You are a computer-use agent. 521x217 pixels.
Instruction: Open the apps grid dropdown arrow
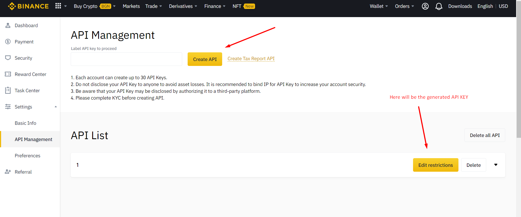[x=66, y=6]
